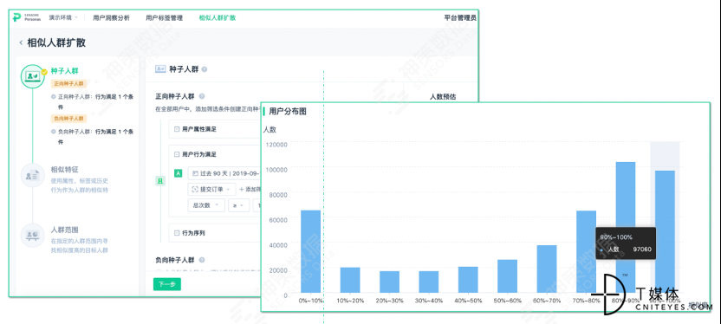Click the green 下一步 button
Screen dimensions: 721x324
(167, 284)
